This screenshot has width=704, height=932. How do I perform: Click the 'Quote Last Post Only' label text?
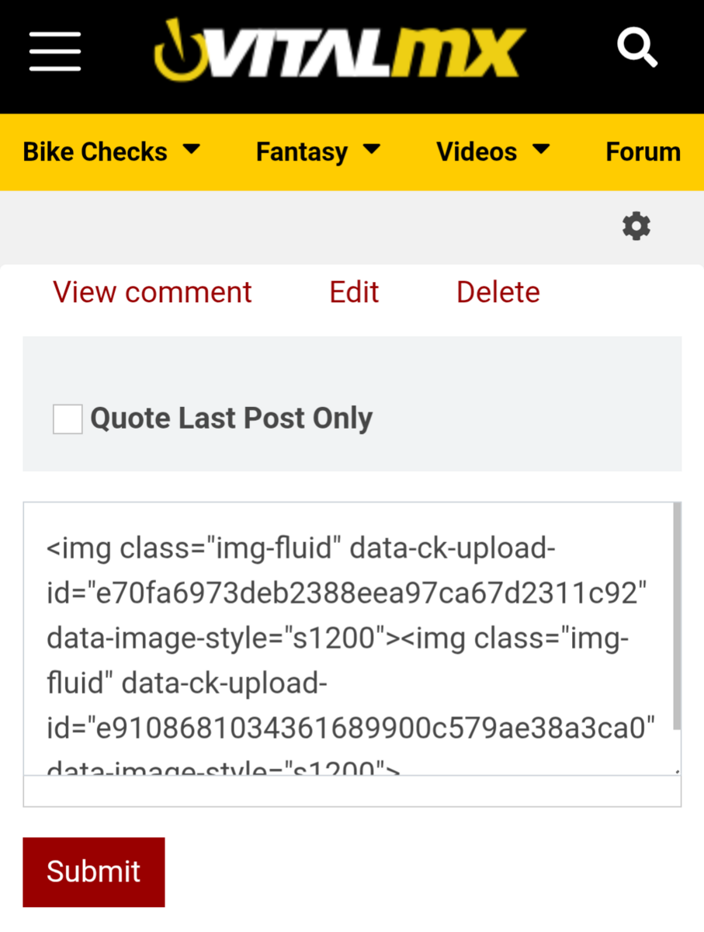click(x=231, y=419)
